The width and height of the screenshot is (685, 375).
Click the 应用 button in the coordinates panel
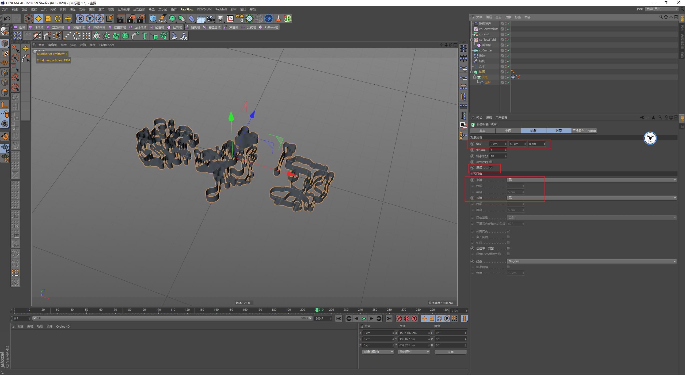click(451, 352)
